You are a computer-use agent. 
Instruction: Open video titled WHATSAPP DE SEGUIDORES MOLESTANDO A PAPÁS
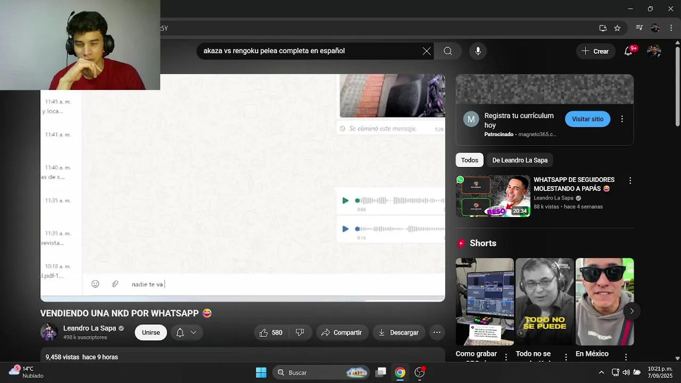574,184
